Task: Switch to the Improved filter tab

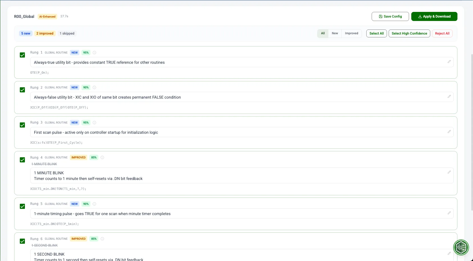Action: tap(352, 33)
